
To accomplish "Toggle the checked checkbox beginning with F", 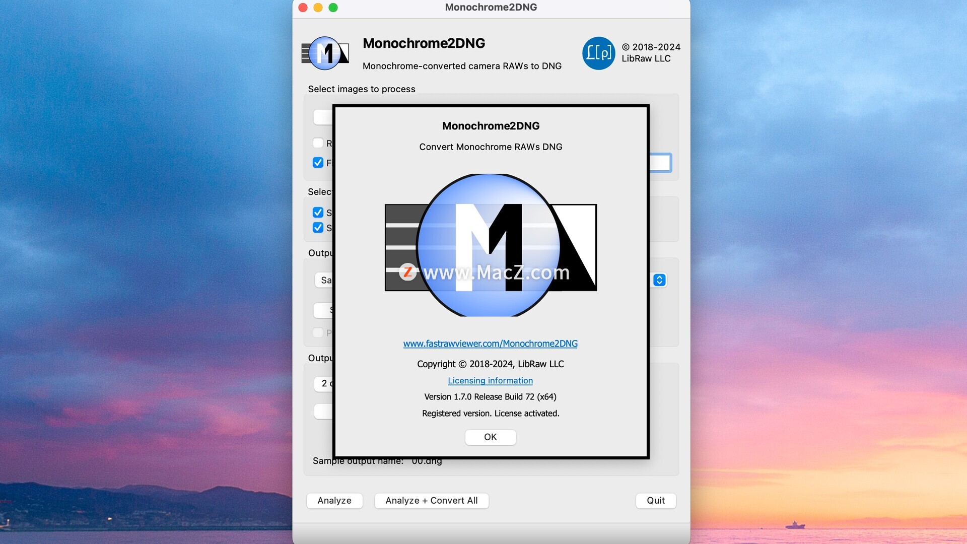I will point(318,163).
